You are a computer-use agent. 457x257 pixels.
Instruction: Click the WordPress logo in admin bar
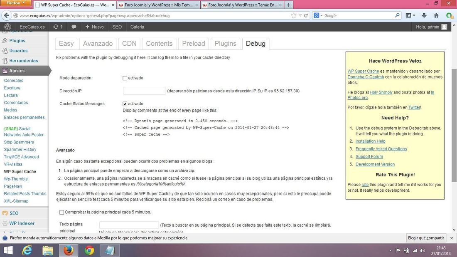(x=8, y=27)
